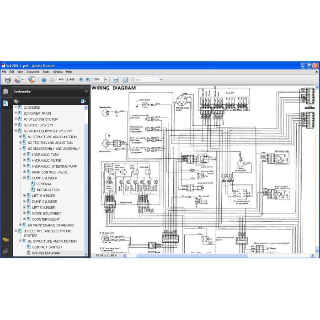Click the page number input field

(61, 80)
